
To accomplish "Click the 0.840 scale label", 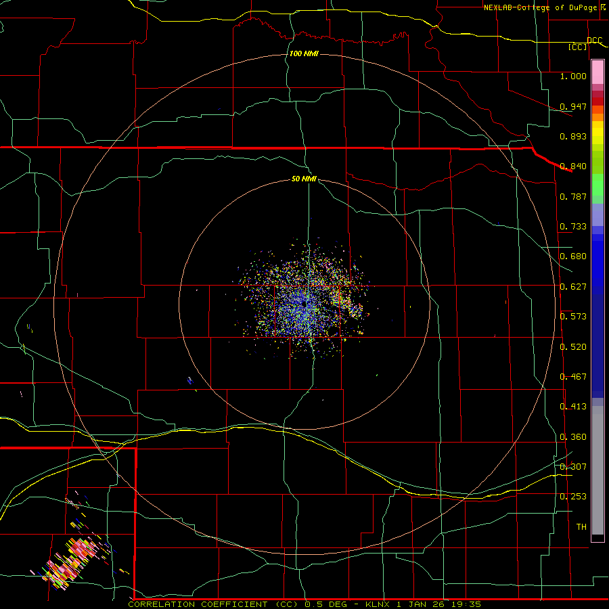I will (573, 166).
